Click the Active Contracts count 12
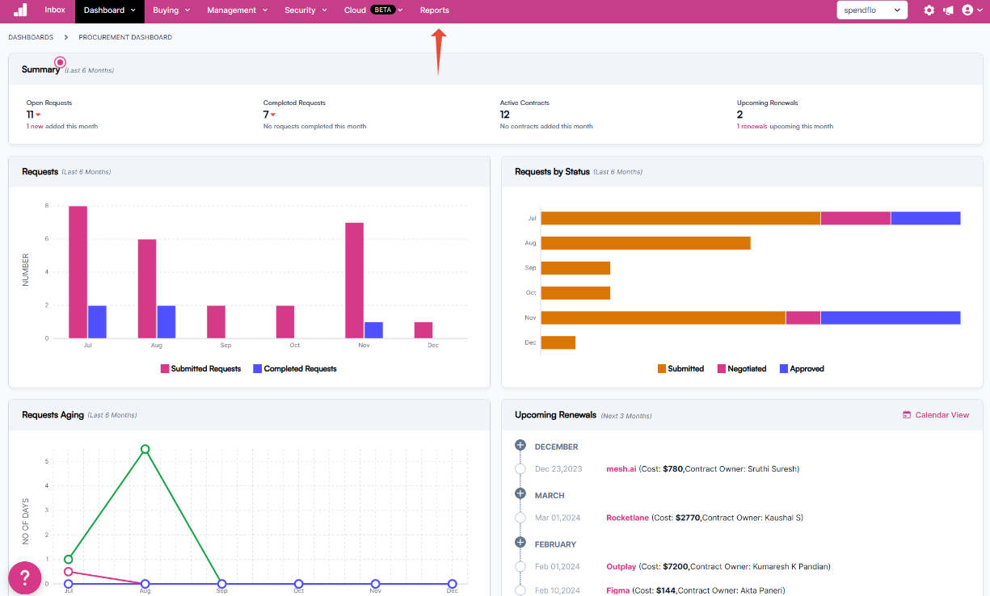The width and height of the screenshot is (990, 596). [x=505, y=115]
